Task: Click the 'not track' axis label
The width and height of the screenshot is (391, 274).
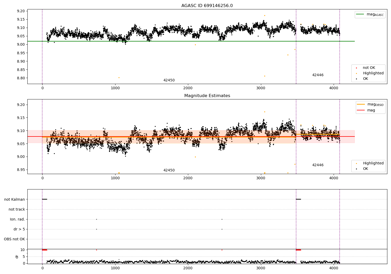Action: pos(17,209)
